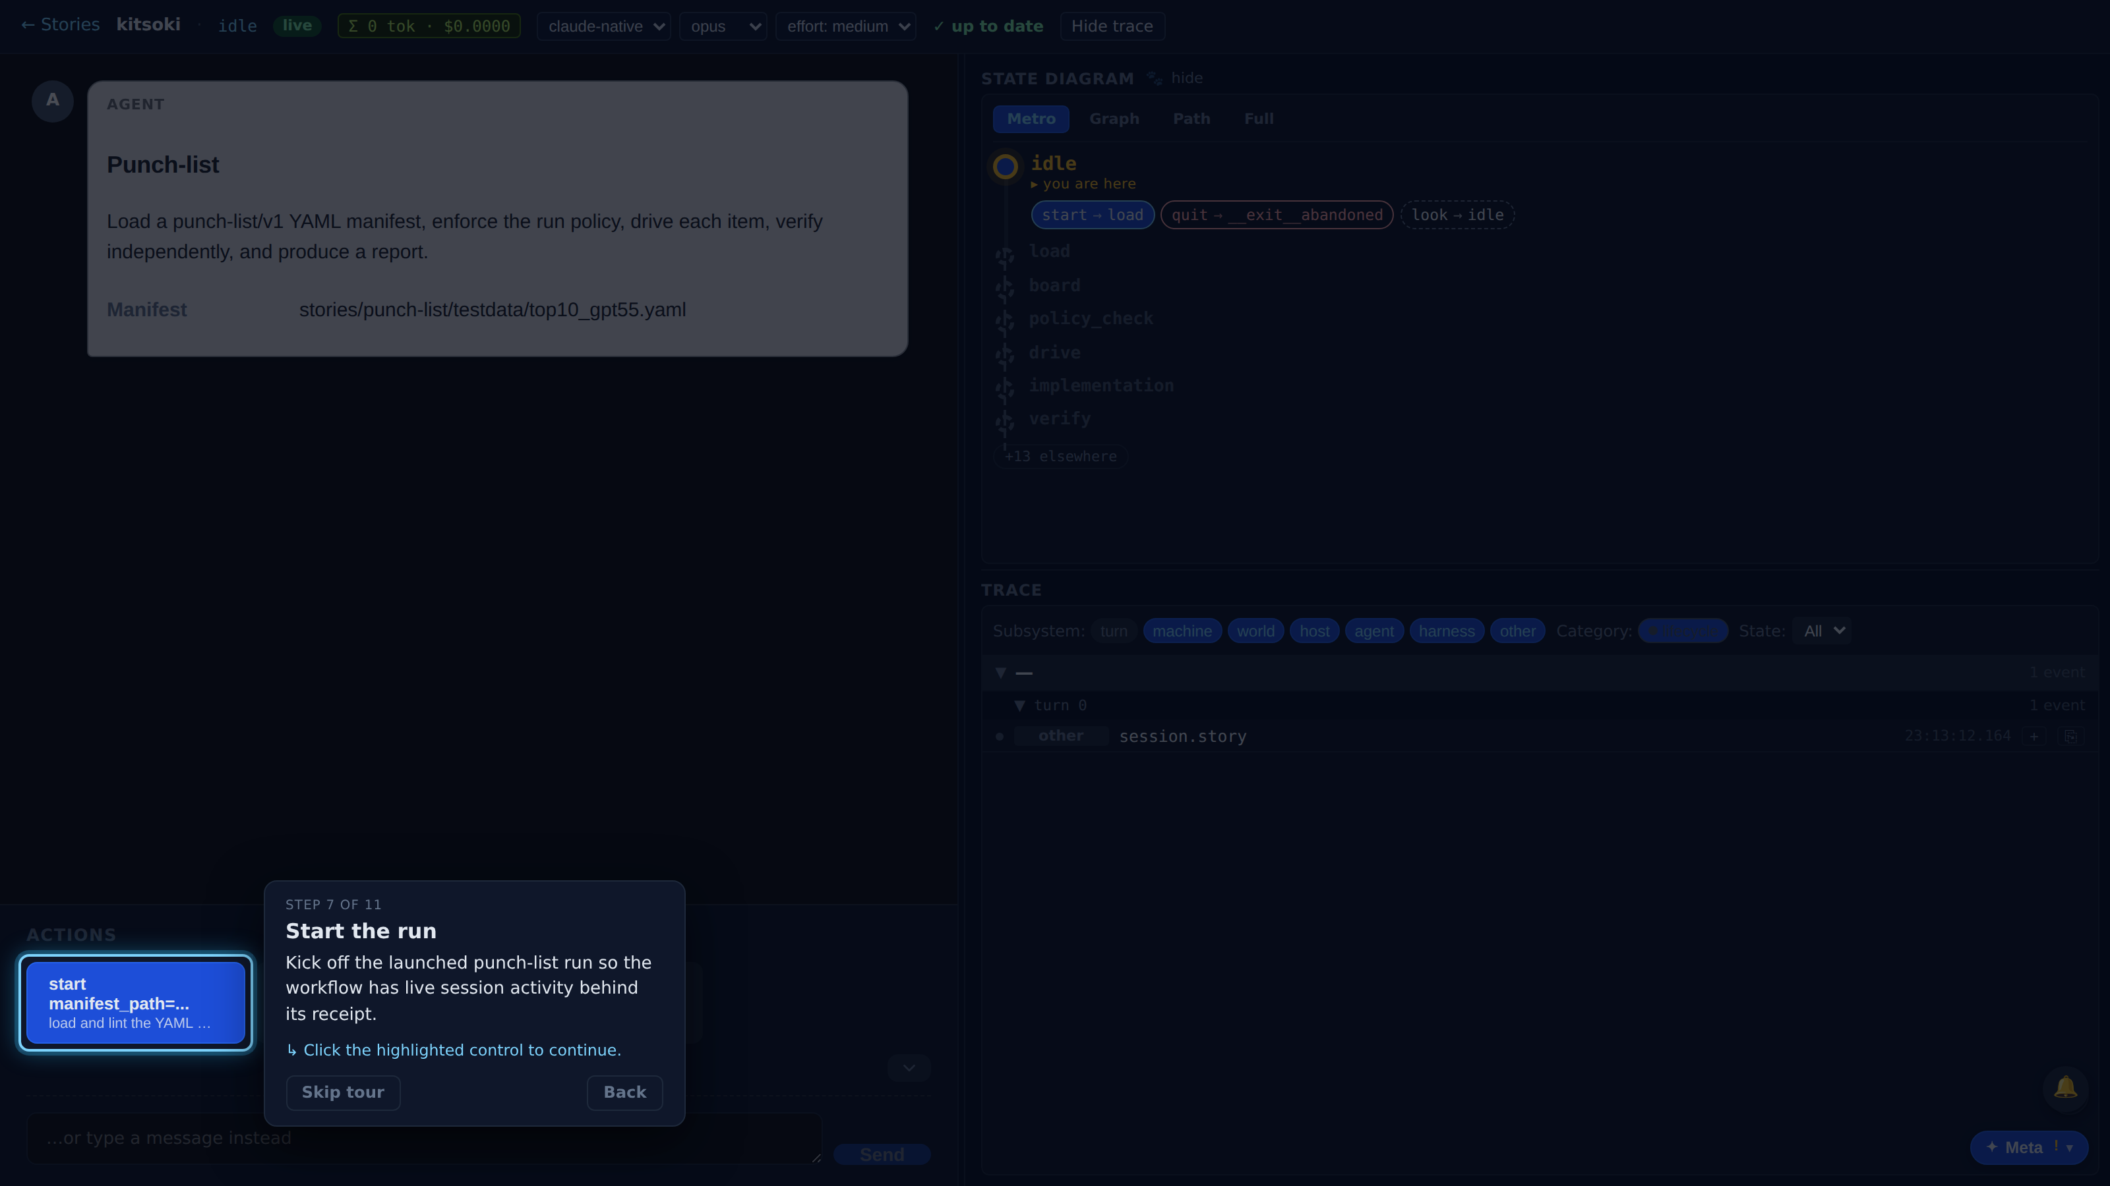Click the agent avatar circle labeled A
Image resolution: width=2110 pixels, height=1186 pixels.
(x=53, y=101)
